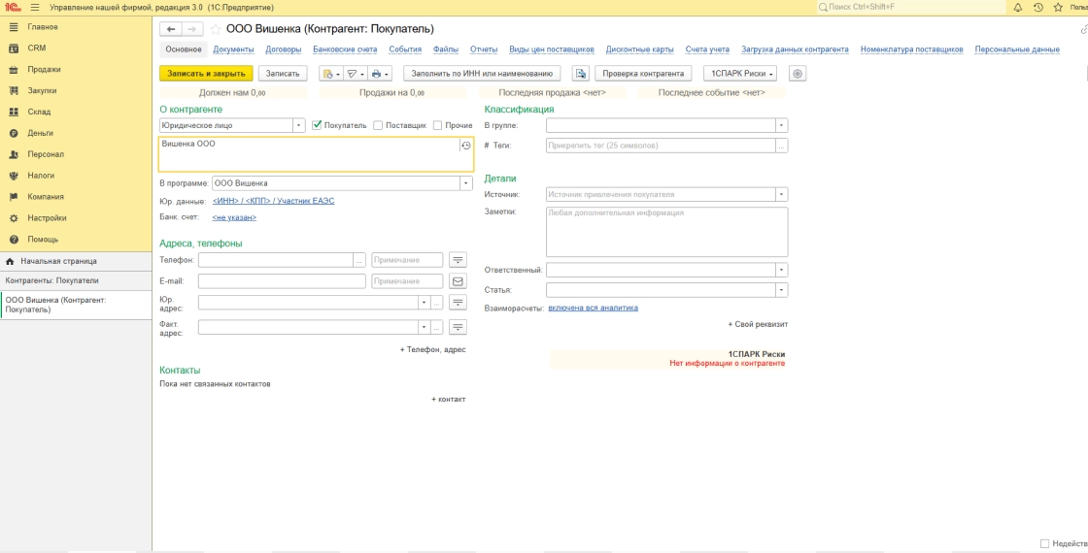Expand the Источник dropdown
The width and height of the screenshot is (1088, 553).
(781, 195)
